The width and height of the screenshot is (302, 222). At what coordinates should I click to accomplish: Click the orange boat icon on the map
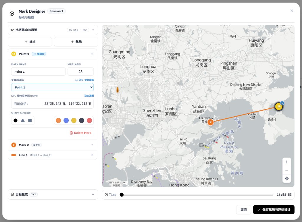tap(117, 90)
